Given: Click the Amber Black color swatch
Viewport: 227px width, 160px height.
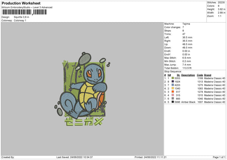Looking at the screenshot, I should coord(173,102).
